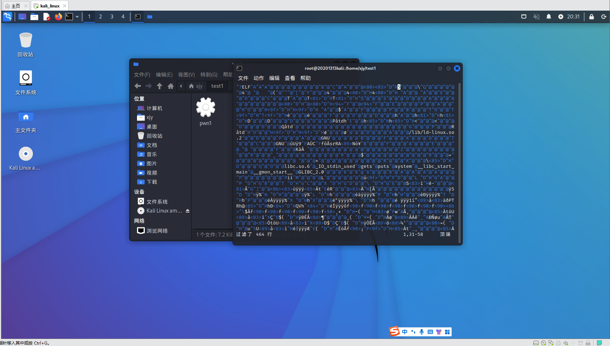Image resolution: width=610 pixels, height=346 pixels.
Task: Select the Home folder desktop icon
Action: [25, 121]
